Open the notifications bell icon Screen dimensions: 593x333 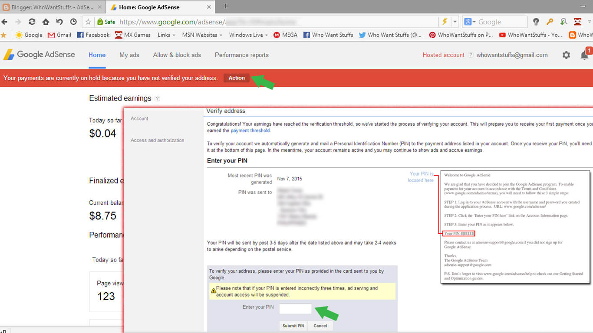(584, 55)
